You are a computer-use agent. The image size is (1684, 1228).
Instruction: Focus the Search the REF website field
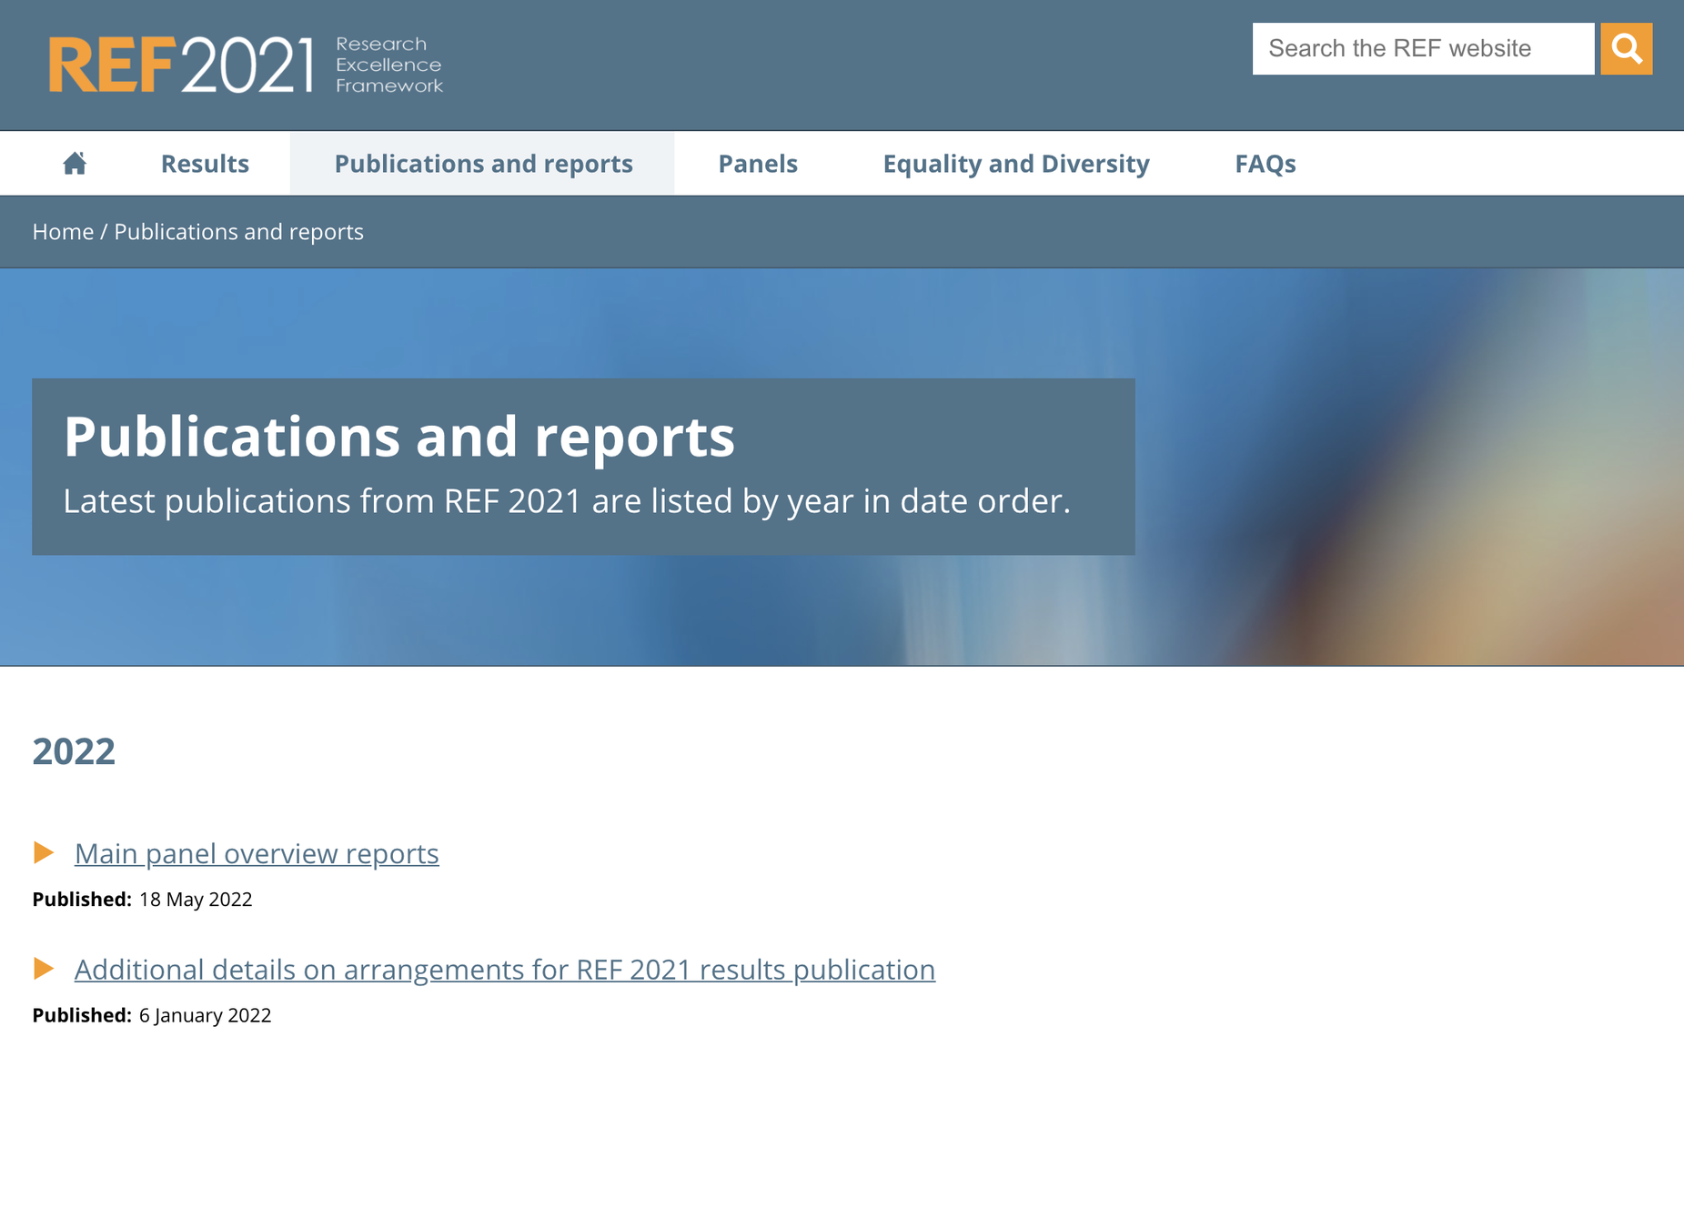tap(1423, 48)
